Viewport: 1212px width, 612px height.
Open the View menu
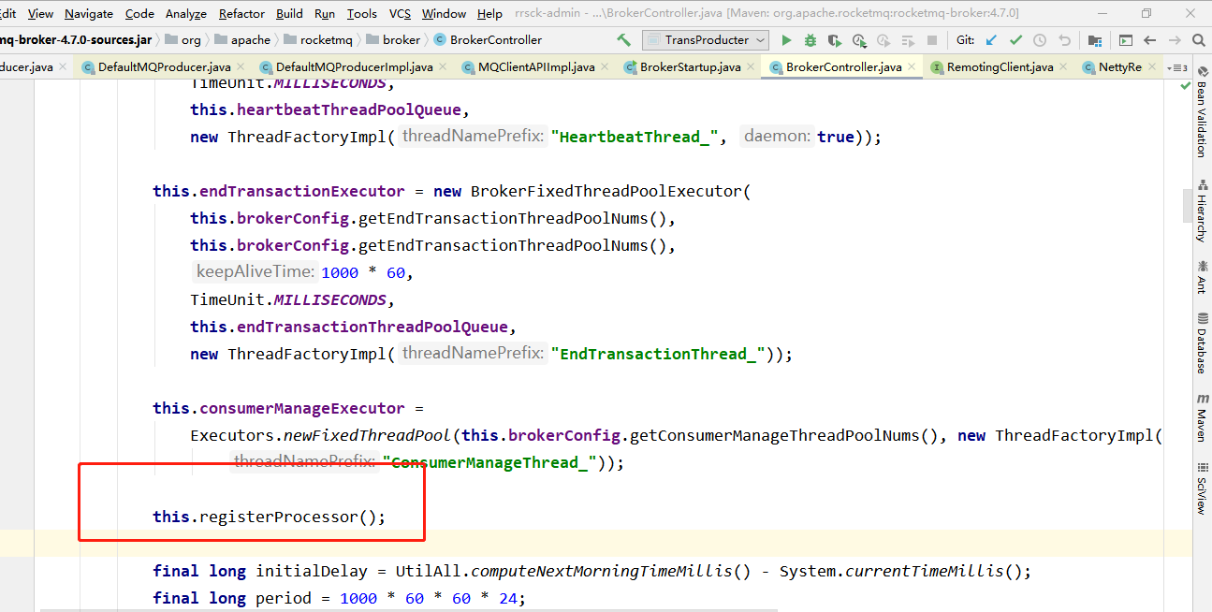tap(40, 13)
